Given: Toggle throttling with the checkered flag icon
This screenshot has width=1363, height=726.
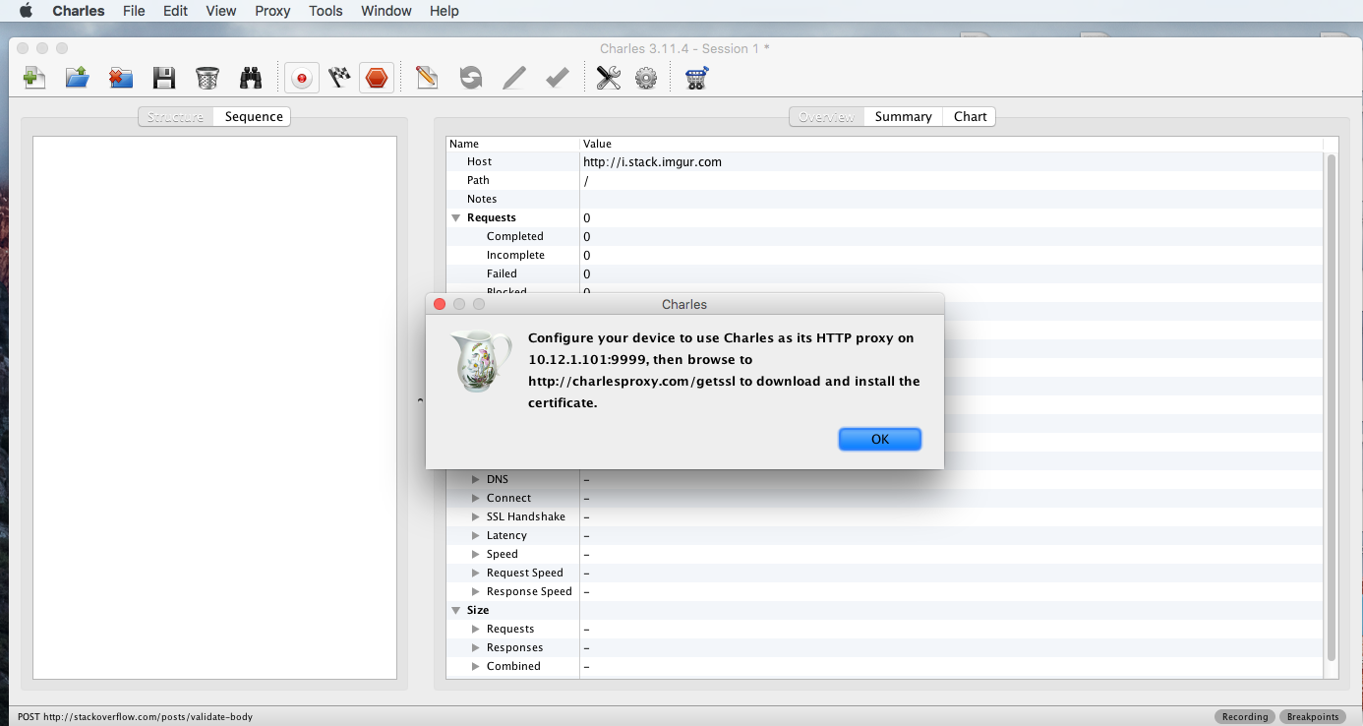Looking at the screenshot, I should [339, 78].
